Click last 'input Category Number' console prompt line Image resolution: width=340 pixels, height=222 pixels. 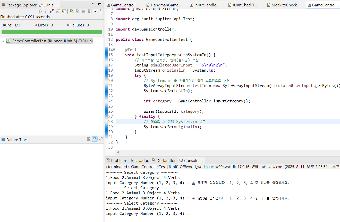click(147, 214)
